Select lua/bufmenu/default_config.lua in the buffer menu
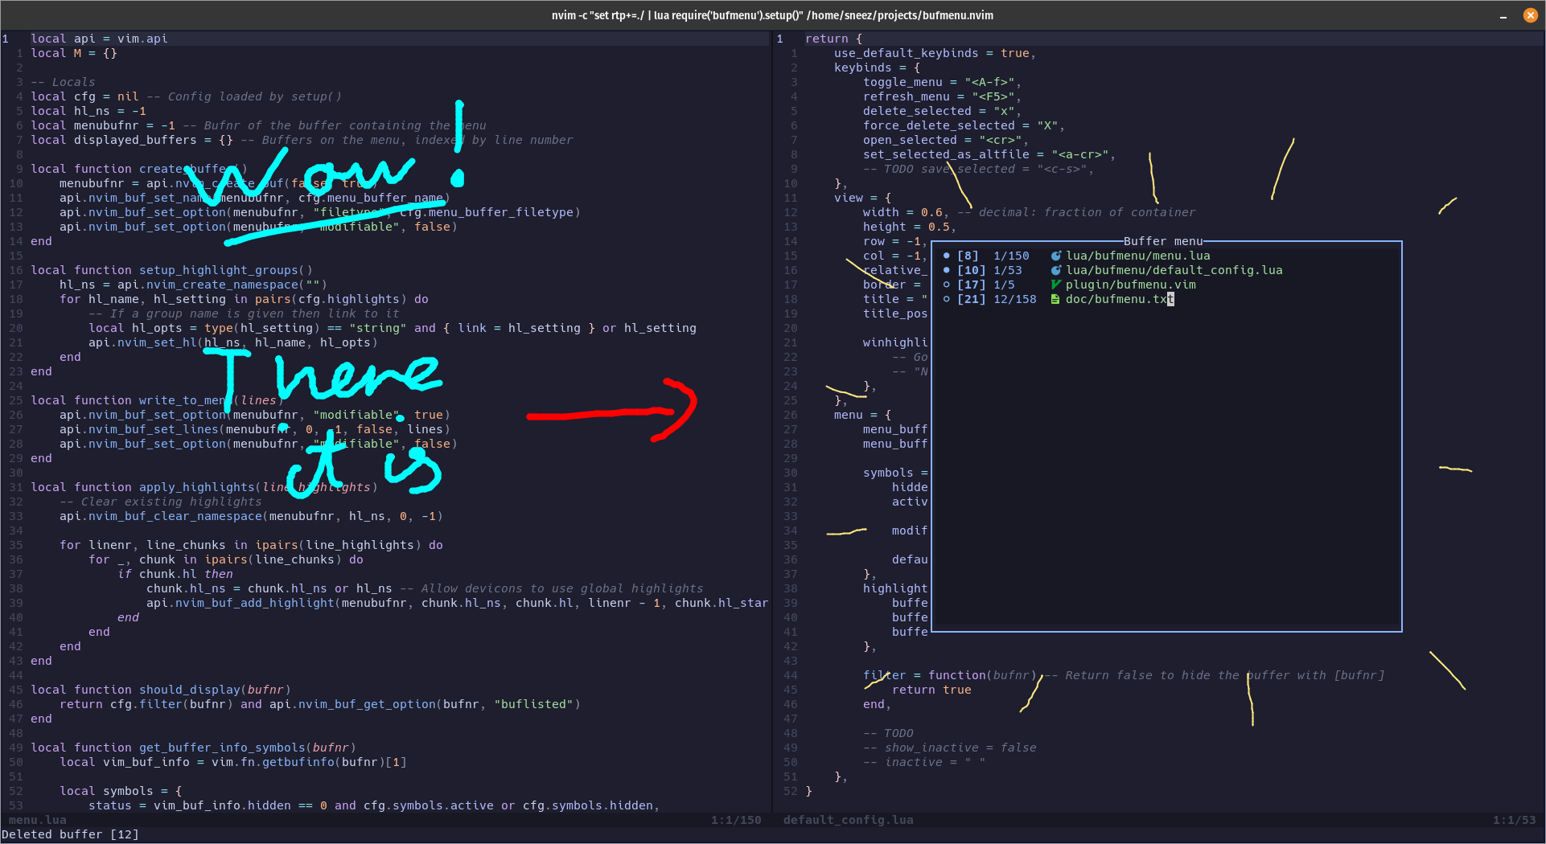This screenshot has width=1546, height=844. (1174, 270)
